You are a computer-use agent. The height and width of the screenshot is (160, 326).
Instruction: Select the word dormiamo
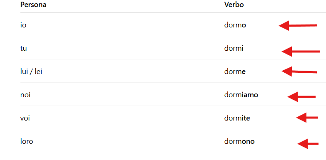point(241,95)
